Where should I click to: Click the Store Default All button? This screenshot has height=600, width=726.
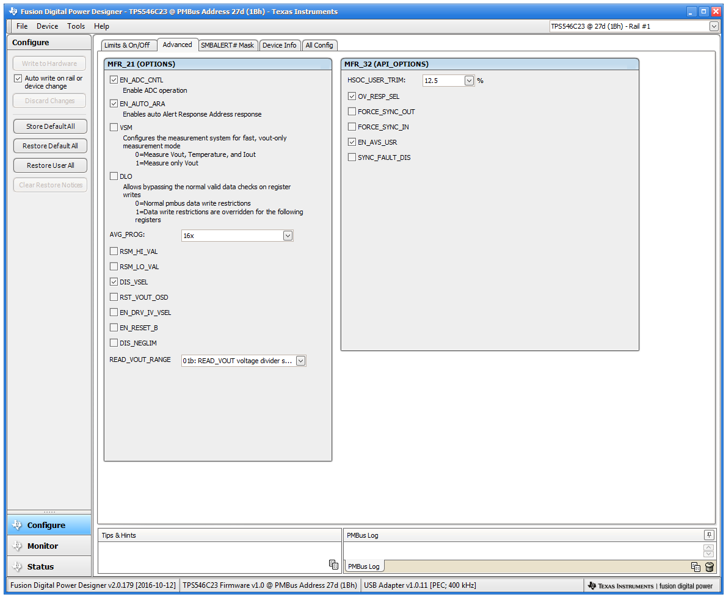(x=49, y=126)
